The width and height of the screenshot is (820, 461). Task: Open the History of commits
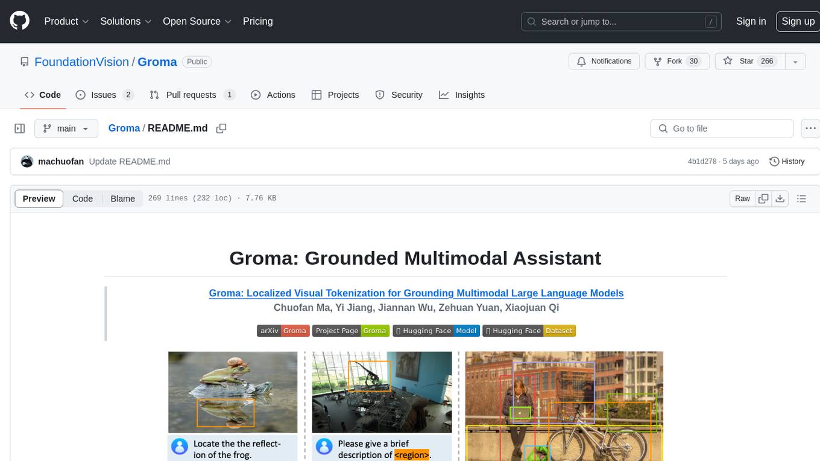787,161
